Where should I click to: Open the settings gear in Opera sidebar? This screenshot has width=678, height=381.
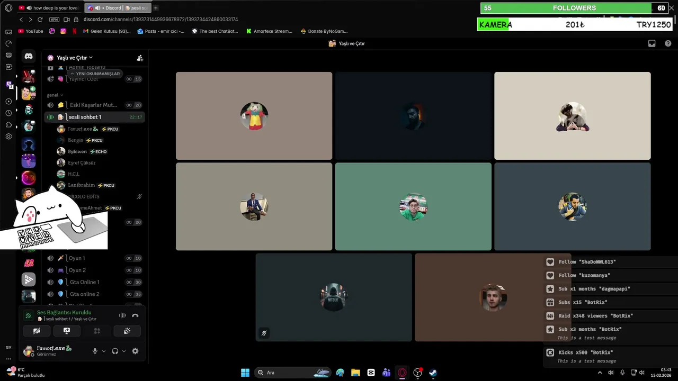pyautogui.click(x=8, y=136)
